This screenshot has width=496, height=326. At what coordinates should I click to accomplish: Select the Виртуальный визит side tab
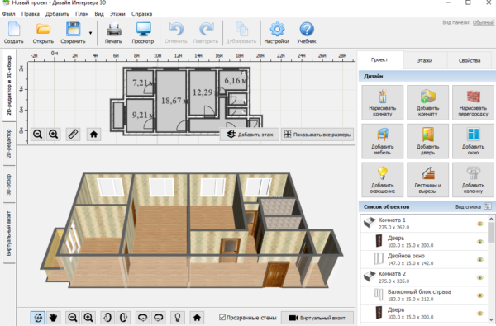(x=9, y=233)
